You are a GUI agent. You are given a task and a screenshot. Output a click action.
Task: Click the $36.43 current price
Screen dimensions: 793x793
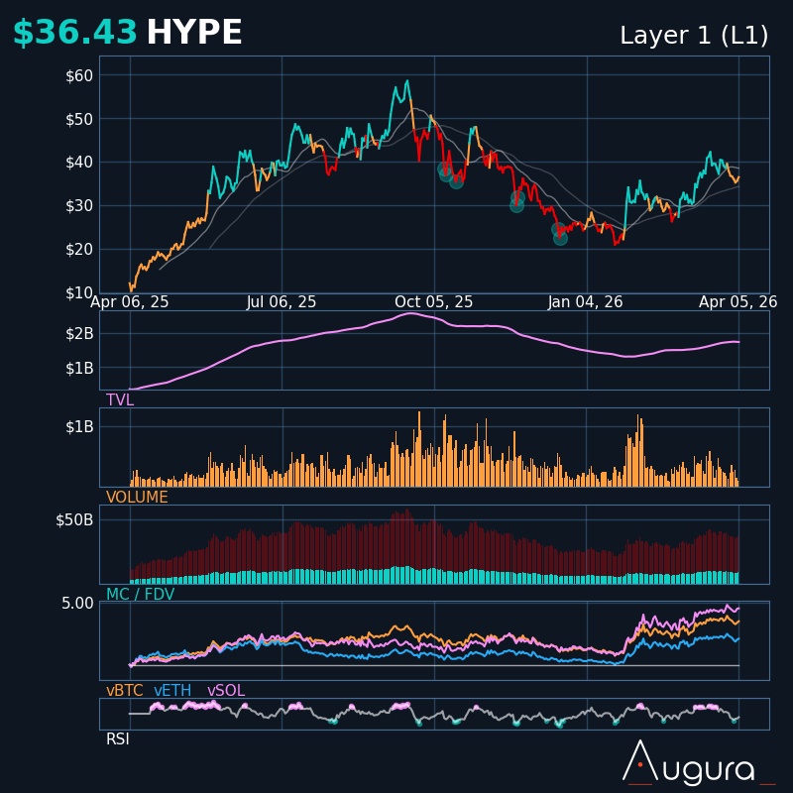pos(75,34)
